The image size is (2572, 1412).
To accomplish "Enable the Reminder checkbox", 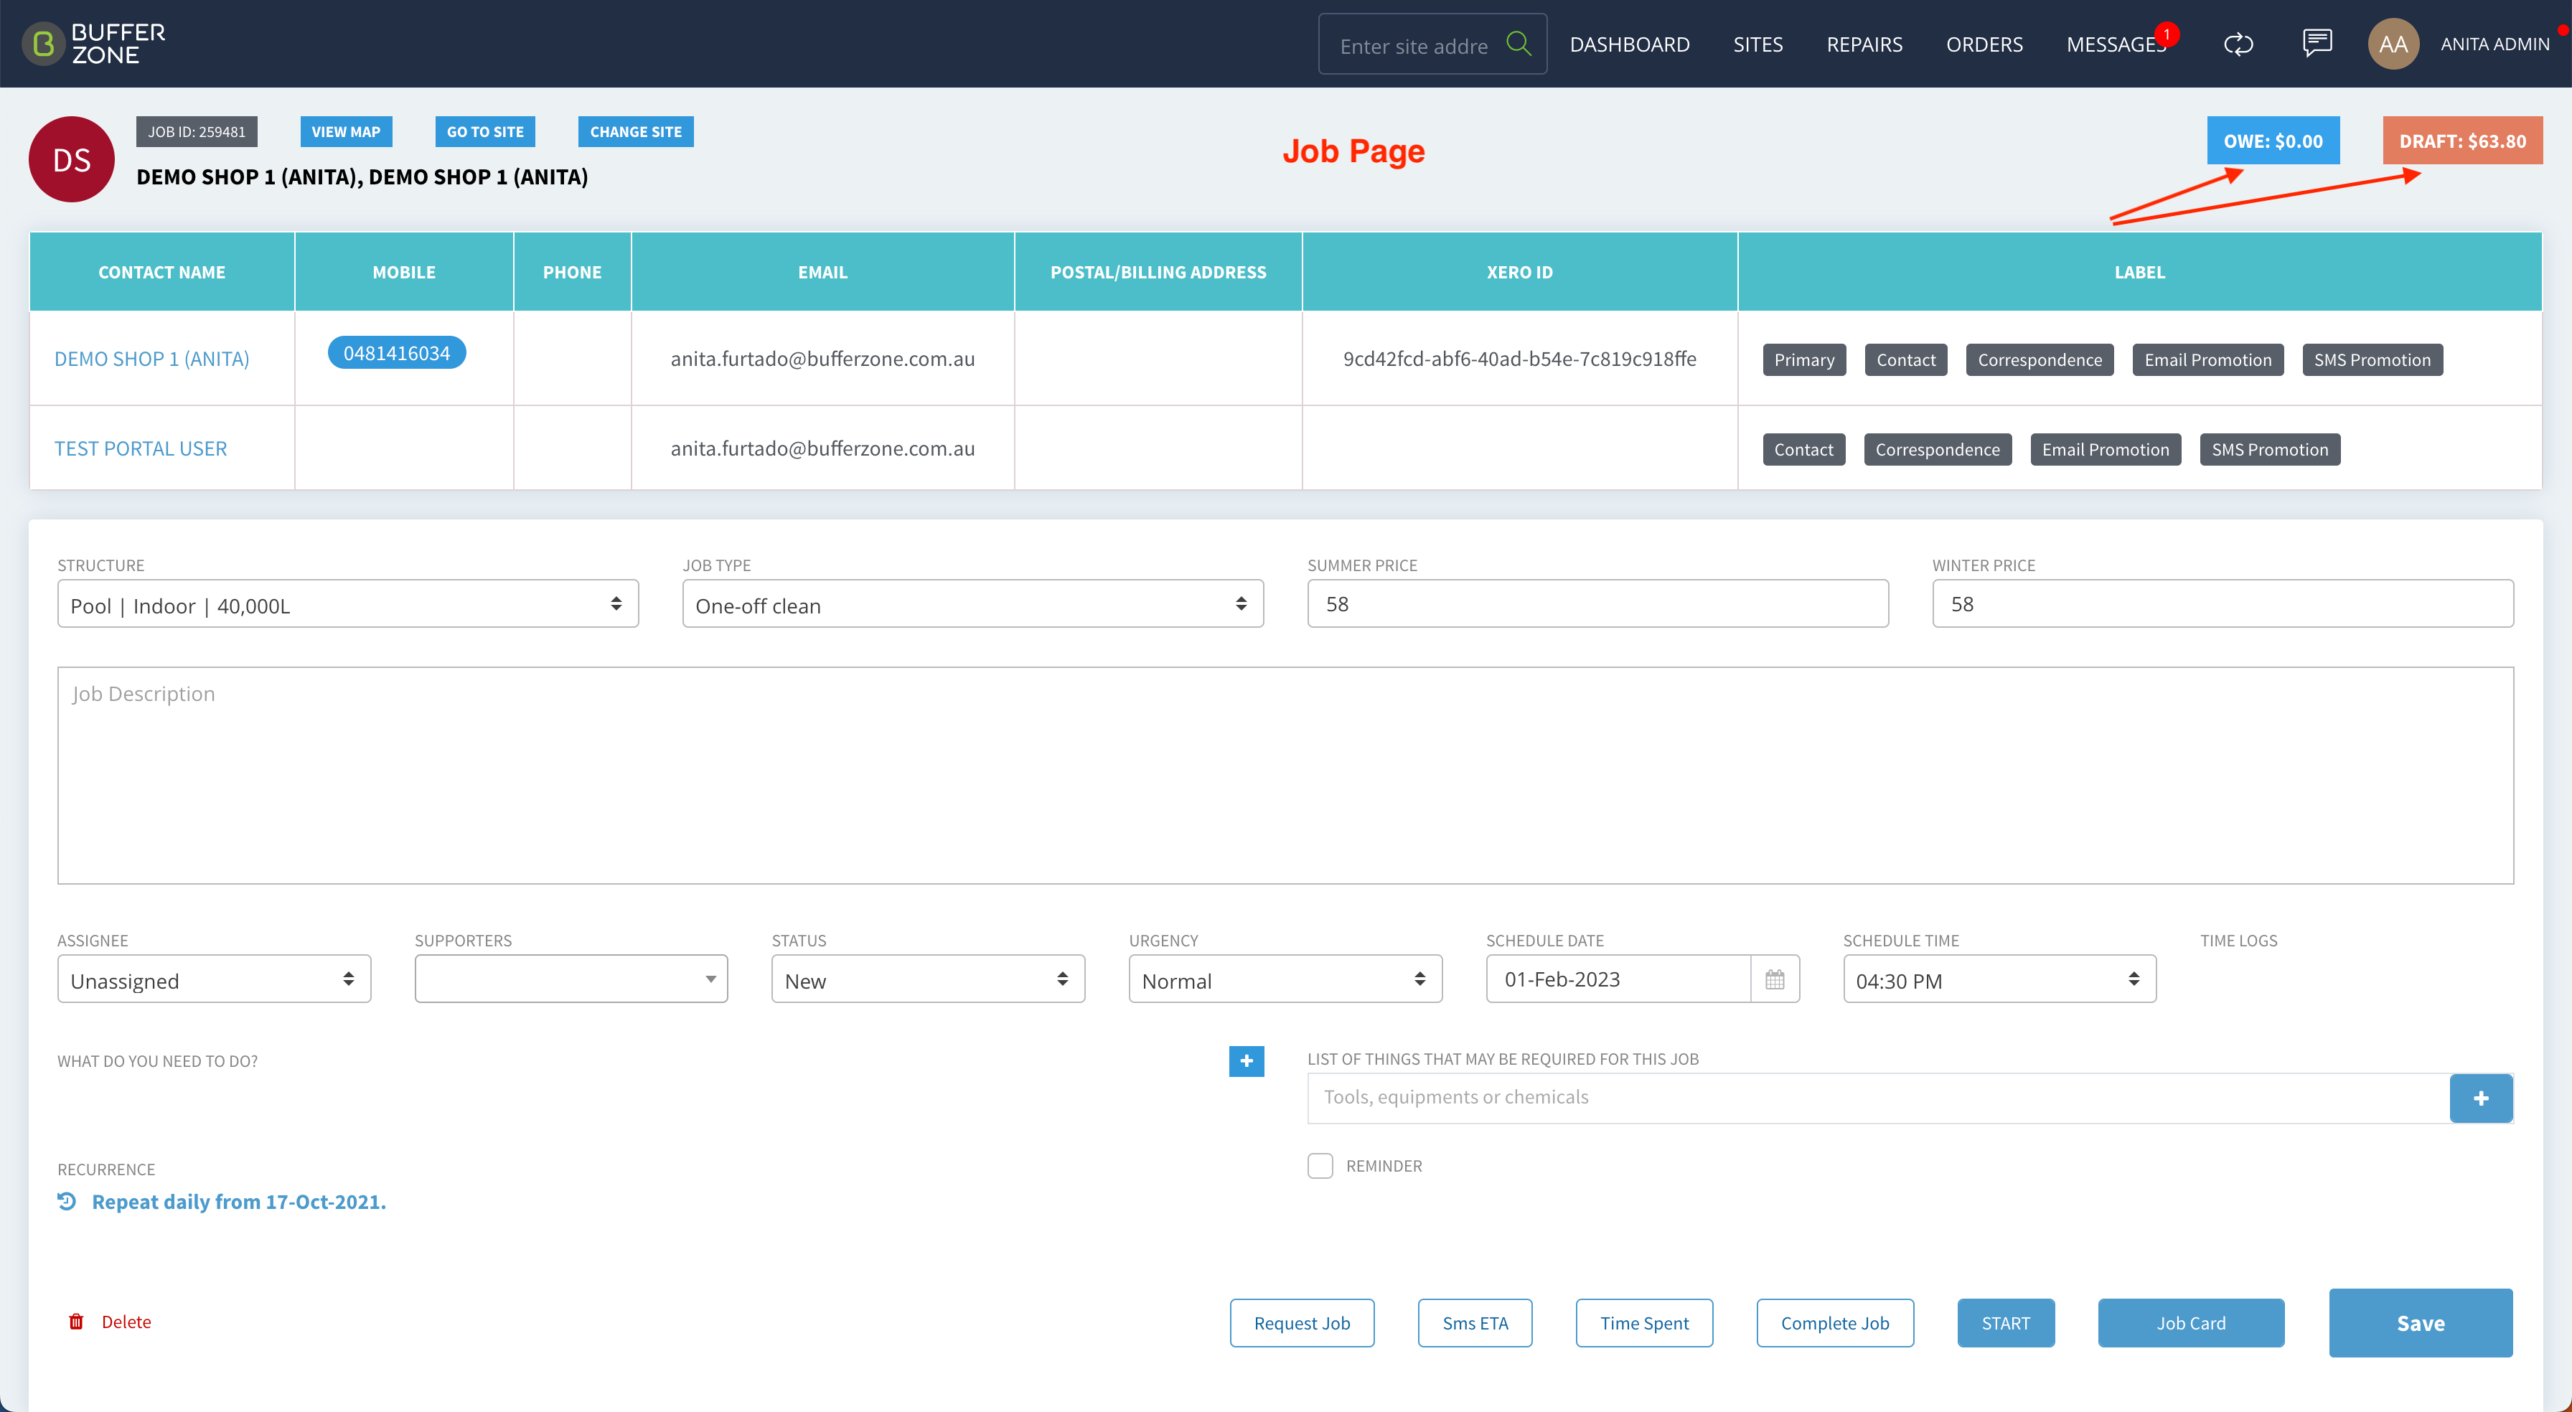I will [1320, 1165].
